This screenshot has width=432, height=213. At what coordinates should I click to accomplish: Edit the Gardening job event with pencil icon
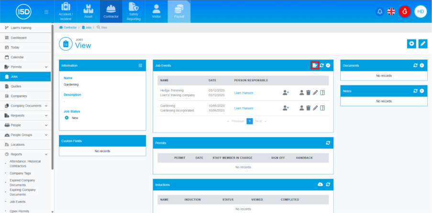tap(315, 108)
